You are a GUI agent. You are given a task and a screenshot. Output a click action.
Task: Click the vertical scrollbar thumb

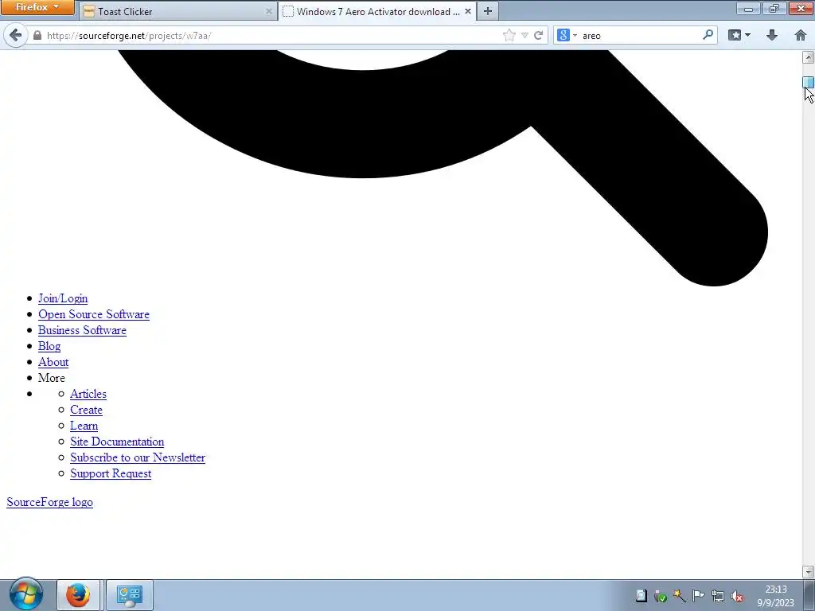pyautogui.click(x=809, y=82)
